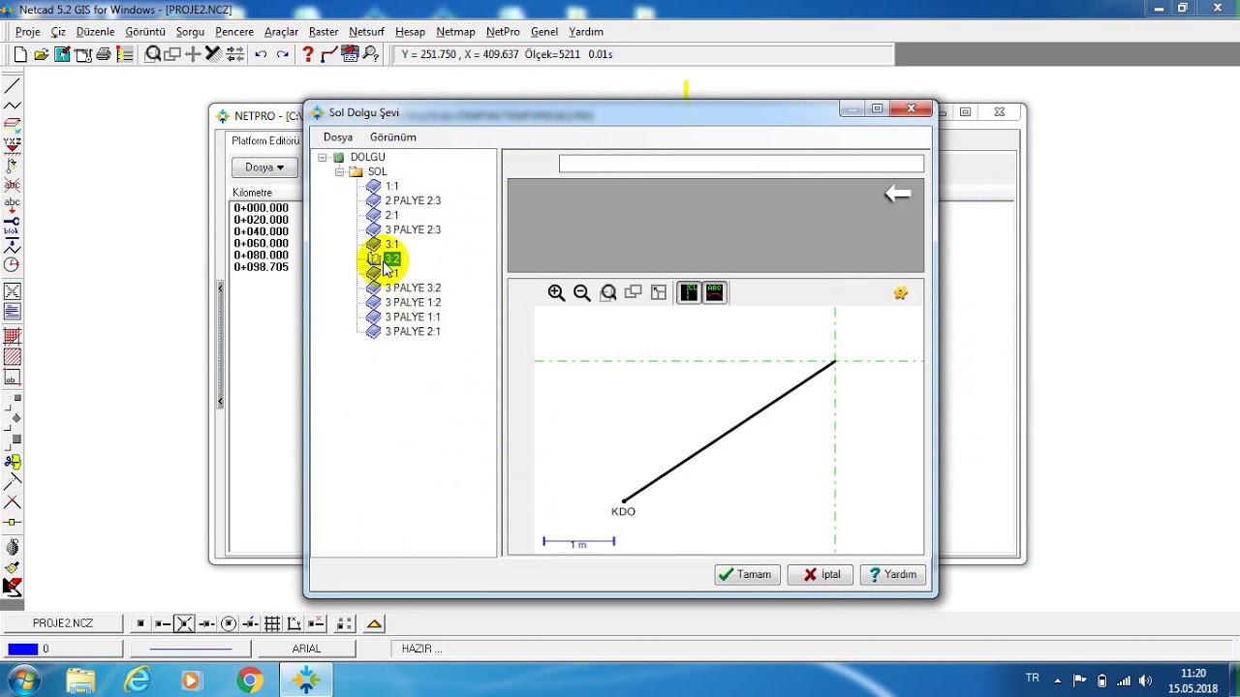Open Google Chrome from the taskbar

[x=250, y=682]
